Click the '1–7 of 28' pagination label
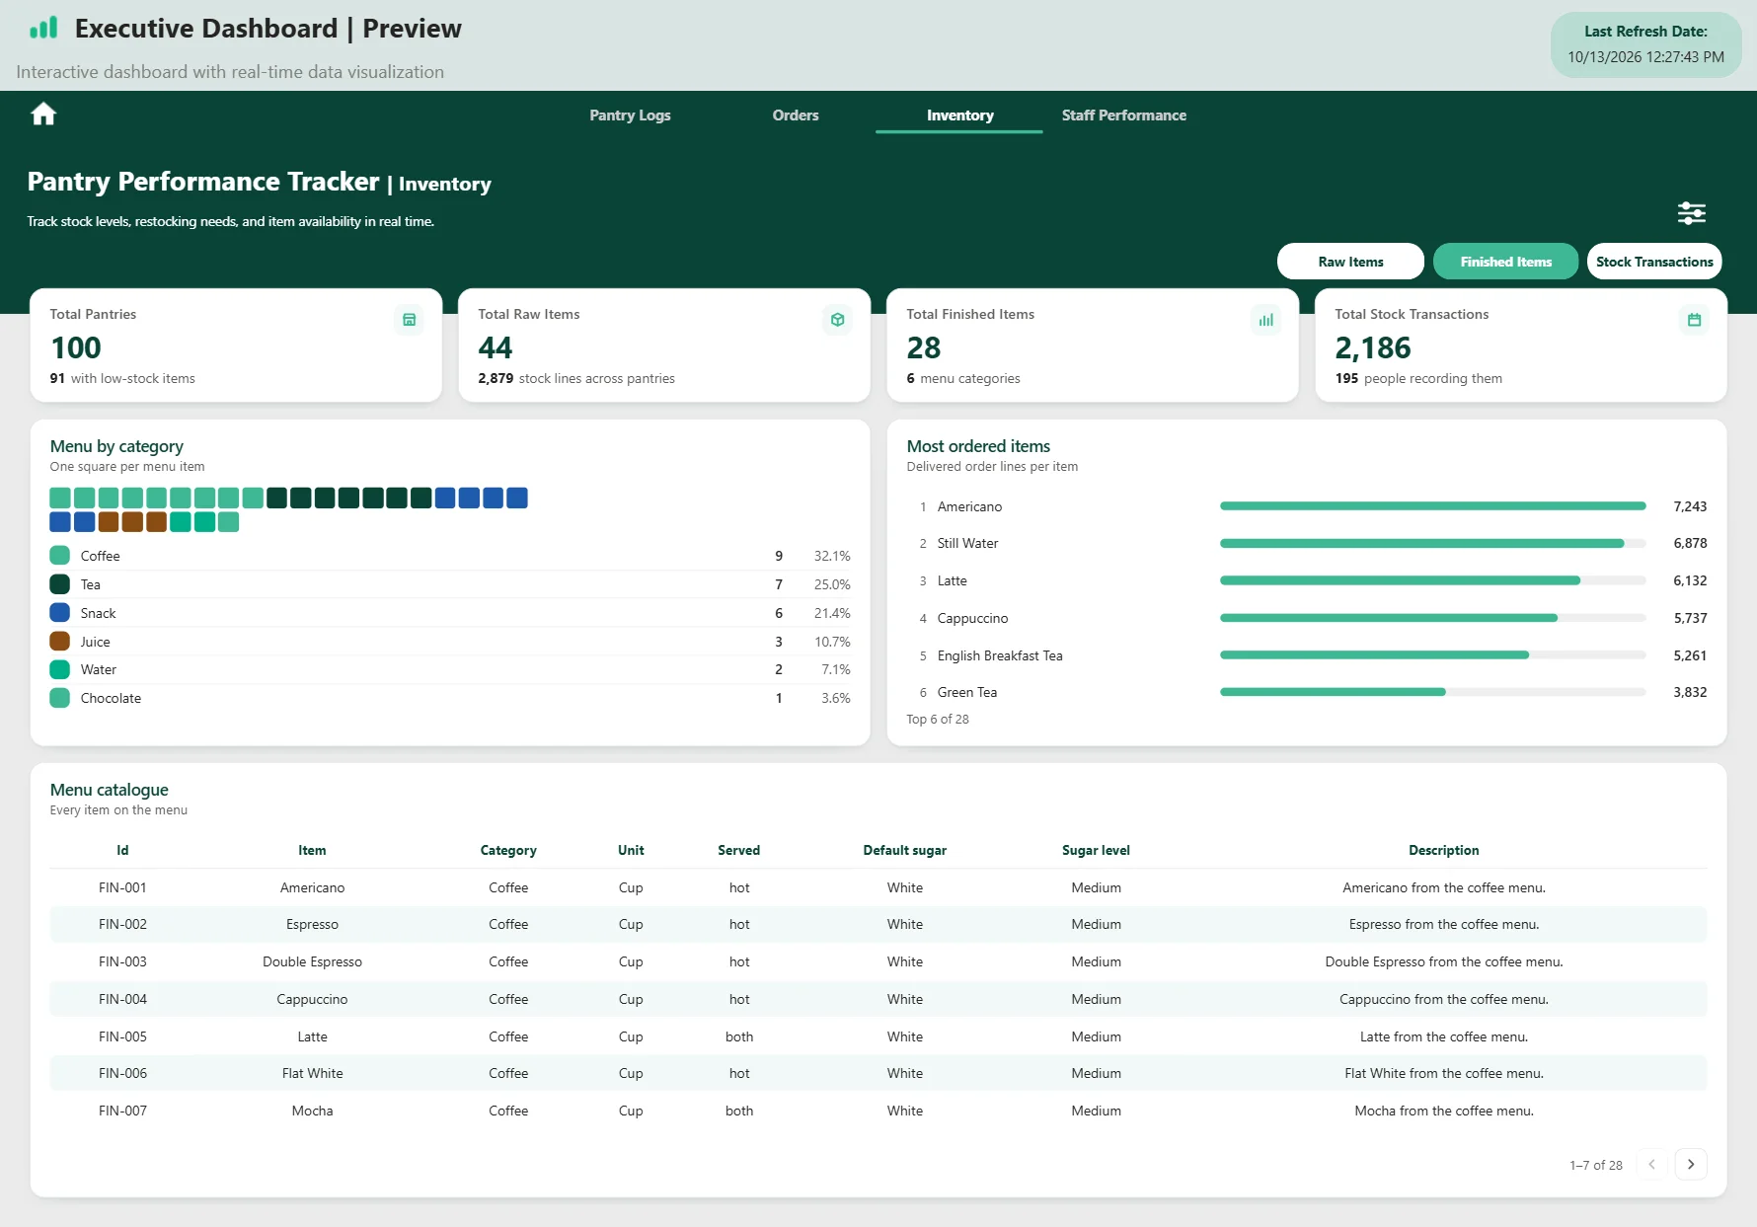The height and width of the screenshot is (1227, 1757). click(1595, 1165)
